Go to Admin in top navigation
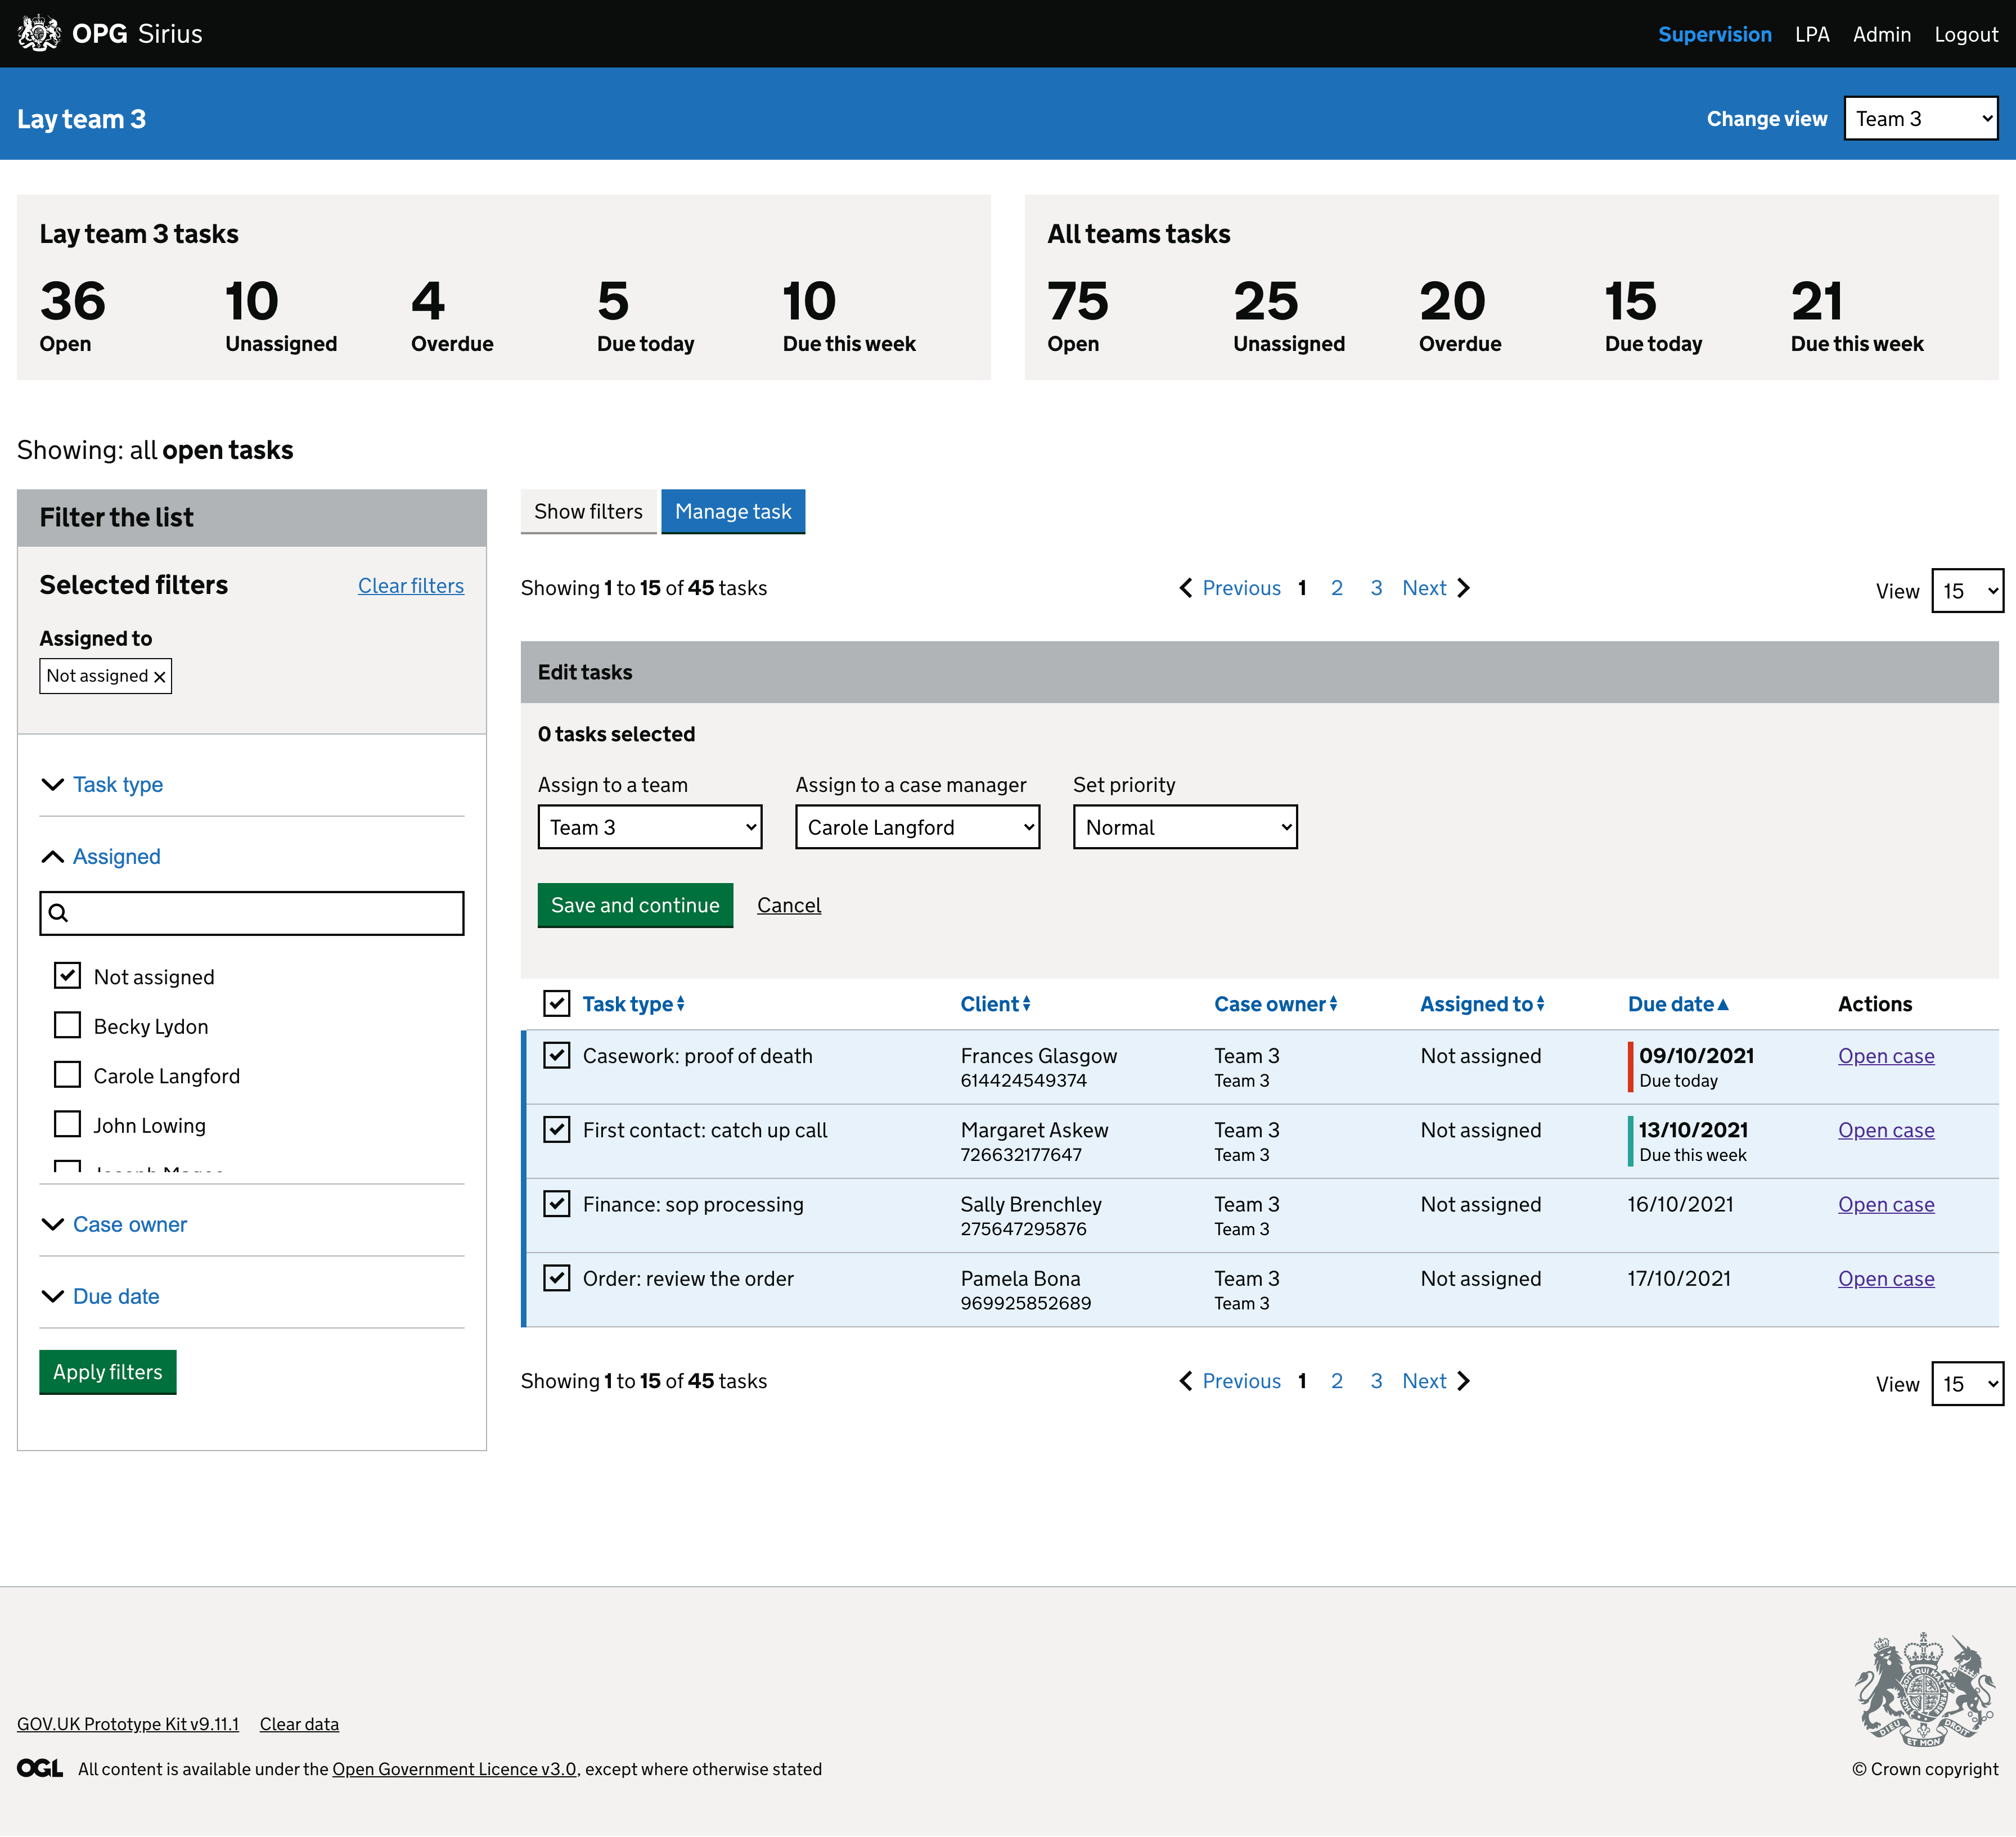Image resolution: width=2016 pixels, height=1837 pixels. pos(1881,34)
